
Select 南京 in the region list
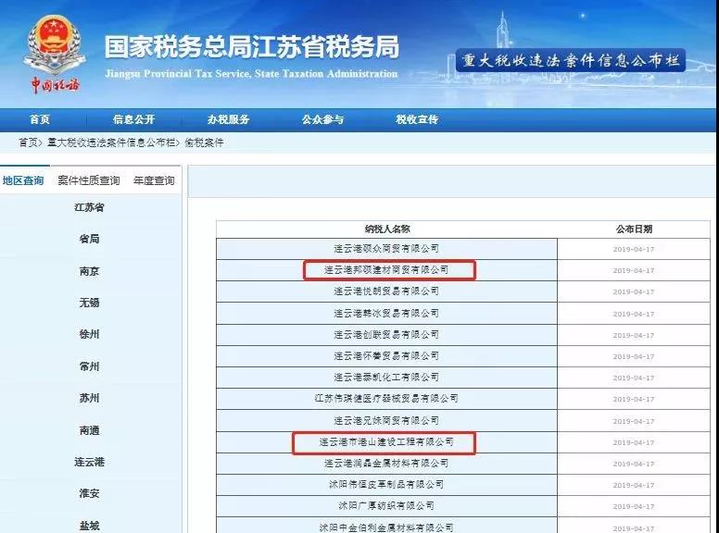(89, 271)
